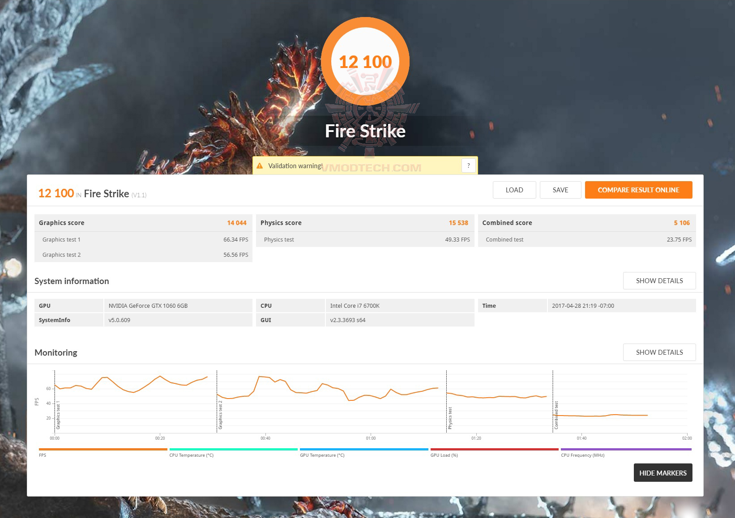Show details for System information
The height and width of the screenshot is (518, 735).
[x=659, y=280]
